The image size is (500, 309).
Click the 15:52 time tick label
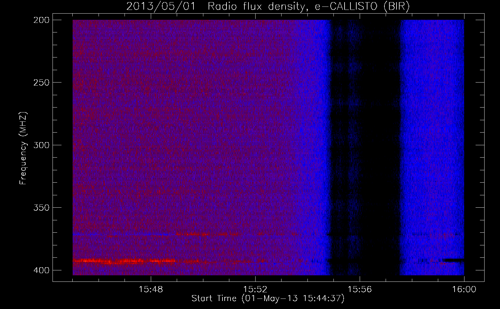(255, 290)
